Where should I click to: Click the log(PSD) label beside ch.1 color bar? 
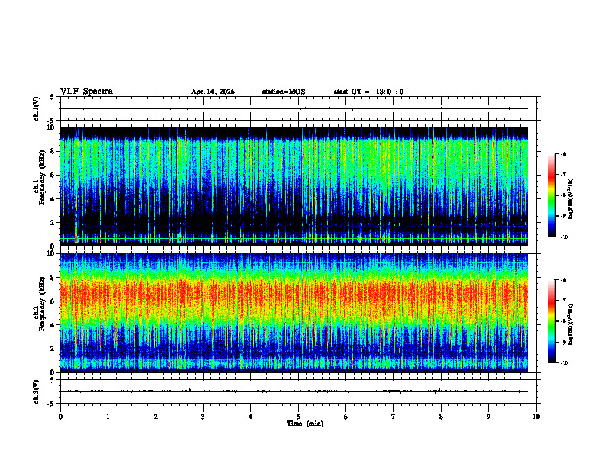point(570,199)
